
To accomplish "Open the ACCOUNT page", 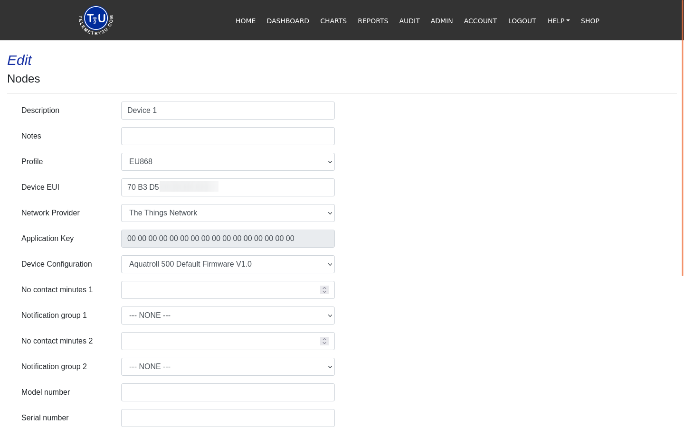I will point(480,21).
